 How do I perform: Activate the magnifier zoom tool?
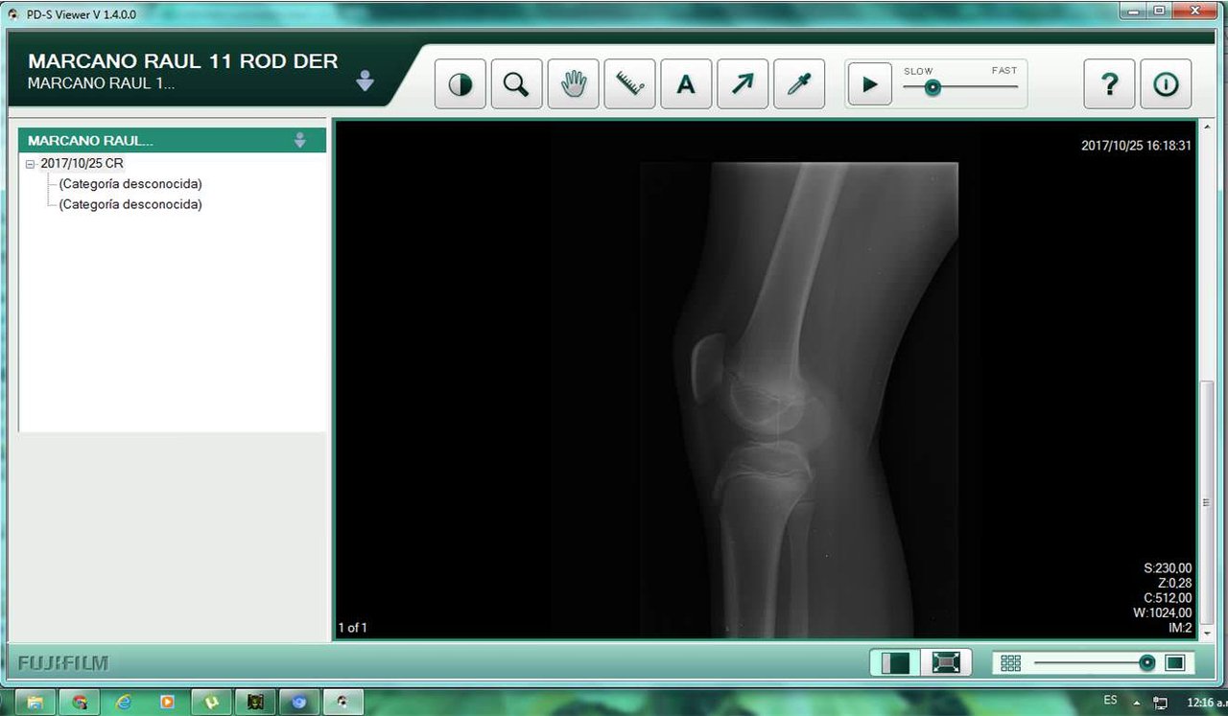tap(517, 84)
